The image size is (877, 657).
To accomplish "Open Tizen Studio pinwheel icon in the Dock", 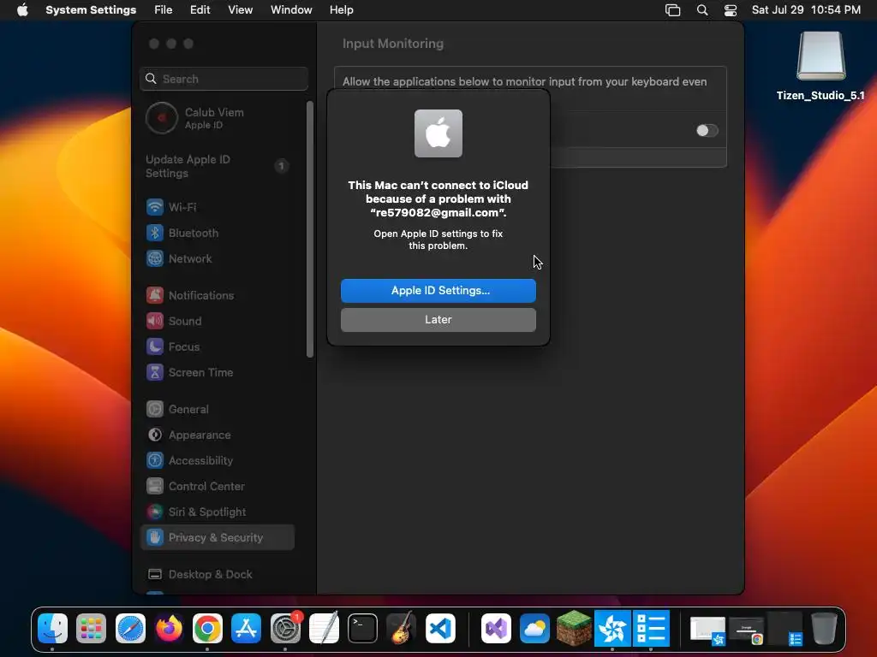I will point(612,629).
